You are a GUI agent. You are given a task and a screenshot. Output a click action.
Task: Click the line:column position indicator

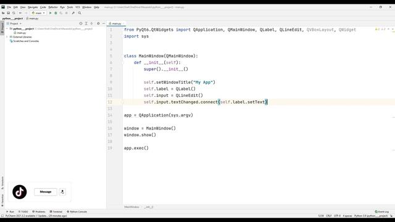click(x=321, y=216)
